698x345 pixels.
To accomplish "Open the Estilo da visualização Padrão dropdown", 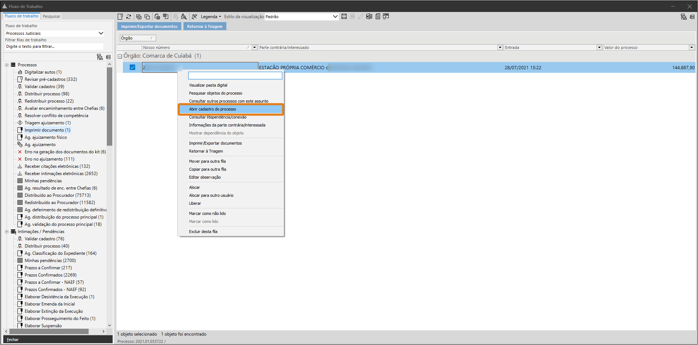I will click(x=335, y=17).
